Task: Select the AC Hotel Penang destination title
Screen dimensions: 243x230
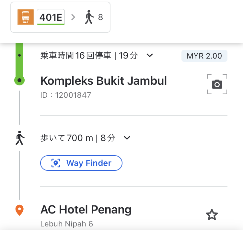Action: (86, 210)
